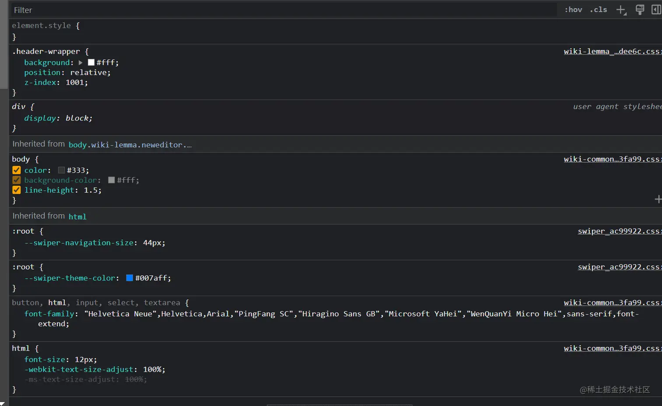Viewport: 662px width, 406px height.
Task: Open the first swiper_ac99922.css source link
Action: pyautogui.click(x=619, y=231)
